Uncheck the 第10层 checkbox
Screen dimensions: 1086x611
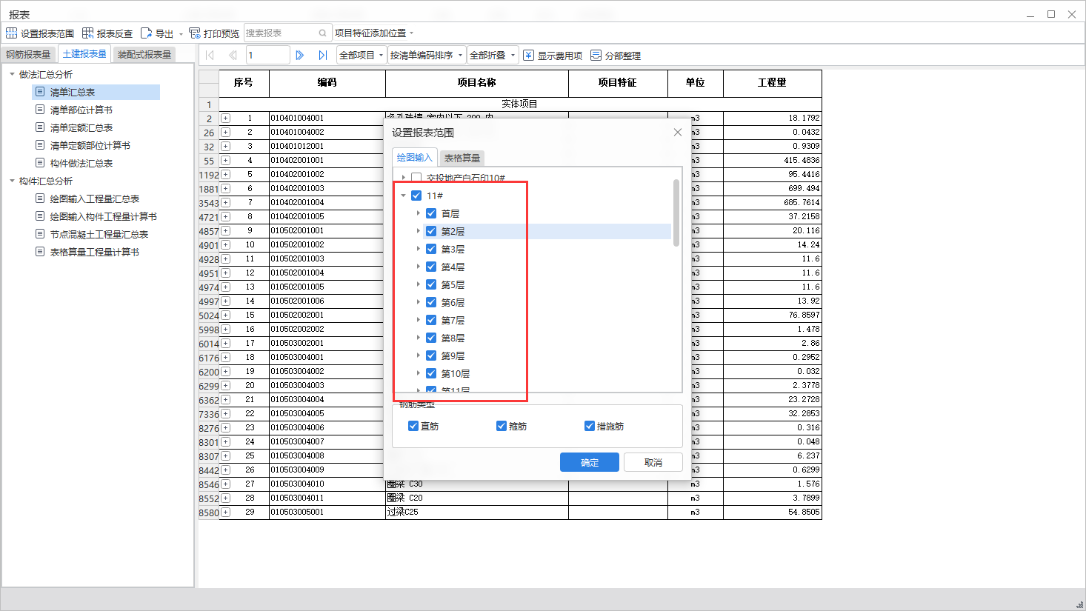431,373
